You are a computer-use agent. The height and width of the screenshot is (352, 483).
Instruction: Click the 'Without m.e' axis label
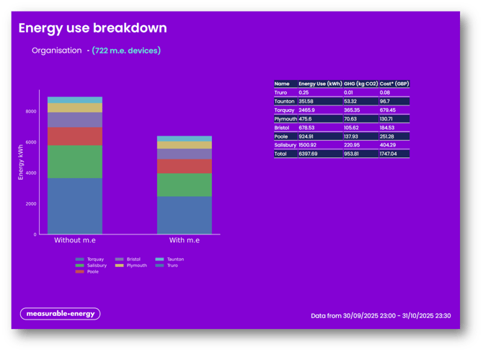point(74,240)
